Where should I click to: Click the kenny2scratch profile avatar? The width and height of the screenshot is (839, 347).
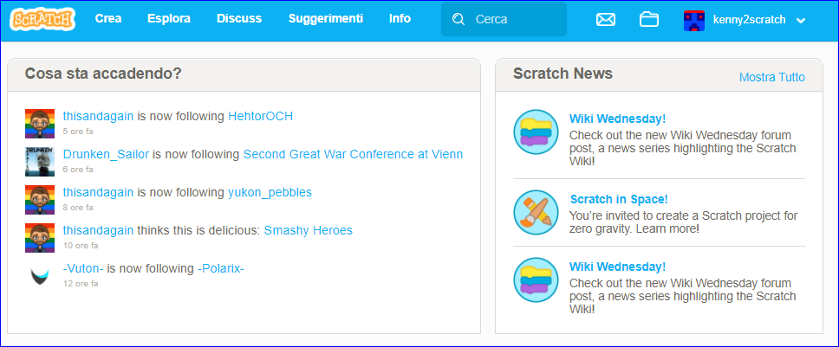pos(694,20)
